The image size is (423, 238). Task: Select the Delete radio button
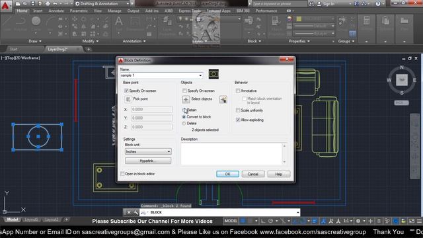[184, 124]
